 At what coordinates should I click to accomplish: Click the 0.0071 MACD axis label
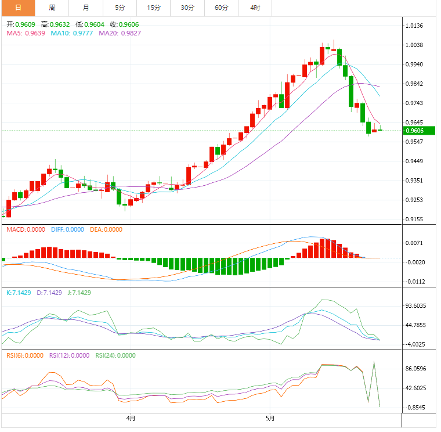coord(414,243)
